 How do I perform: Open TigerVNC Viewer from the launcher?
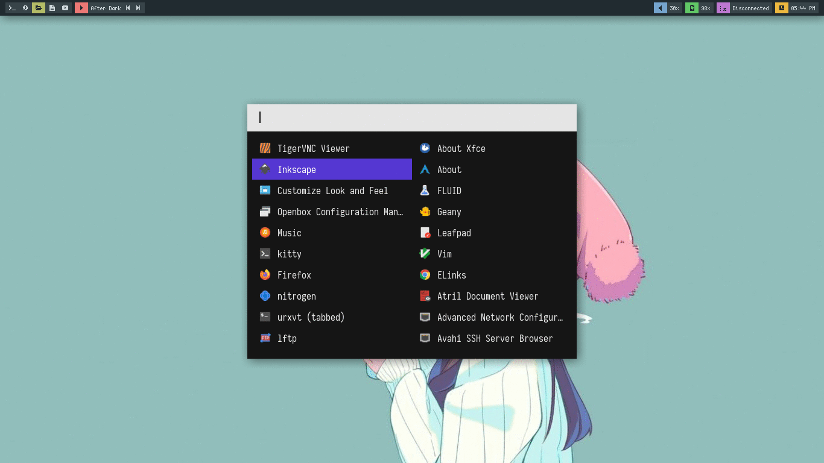click(313, 148)
